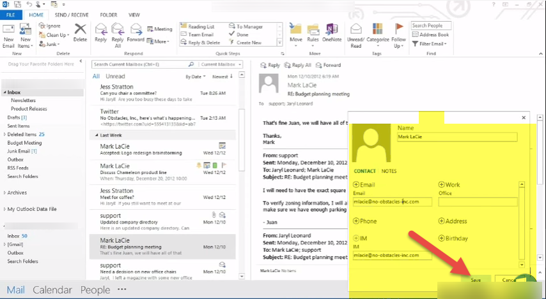Open the Filter Email menu
This screenshot has width=546, height=299.
(x=429, y=44)
